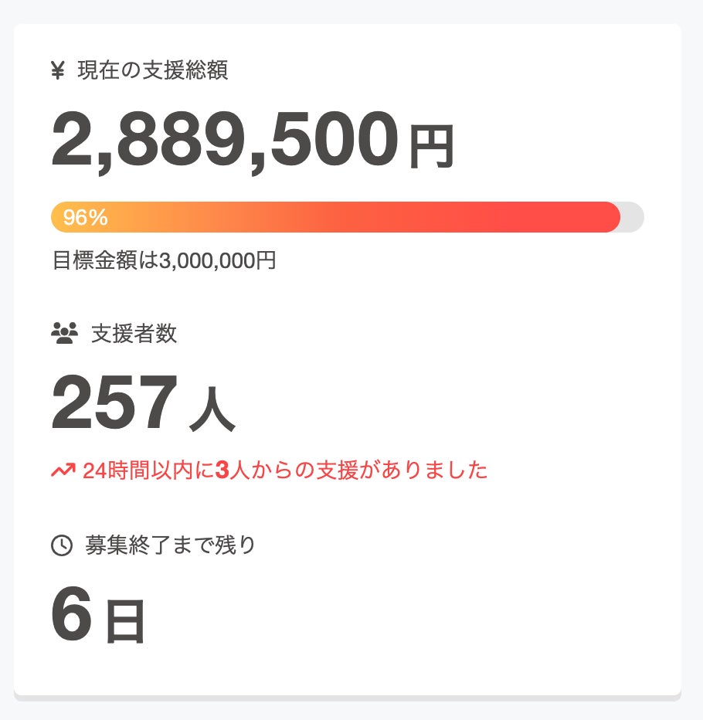Image resolution: width=703 pixels, height=720 pixels.
Task: Click the yen icon beside 現在の支援総額
Action: click(x=58, y=71)
